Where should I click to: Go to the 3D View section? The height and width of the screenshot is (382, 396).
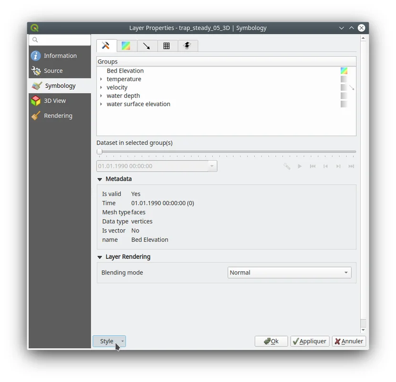(x=54, y=101)
